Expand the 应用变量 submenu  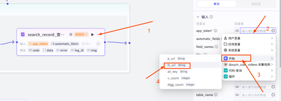pos(248,44)
